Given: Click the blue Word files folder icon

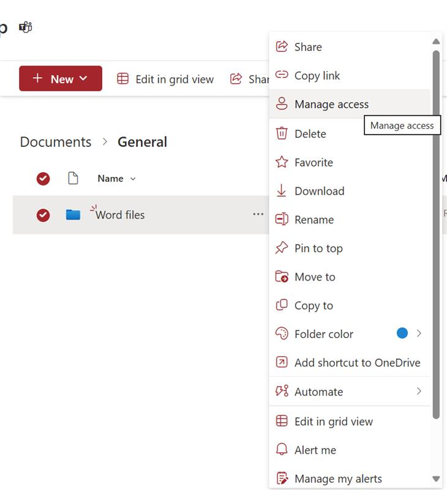Looking at the screenshot, I should pyautogui.click(x=73, y=215).
